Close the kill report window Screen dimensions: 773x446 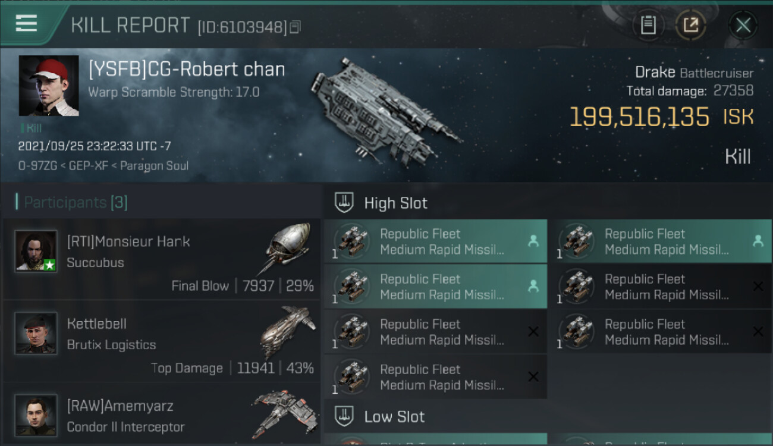point(743,25)
